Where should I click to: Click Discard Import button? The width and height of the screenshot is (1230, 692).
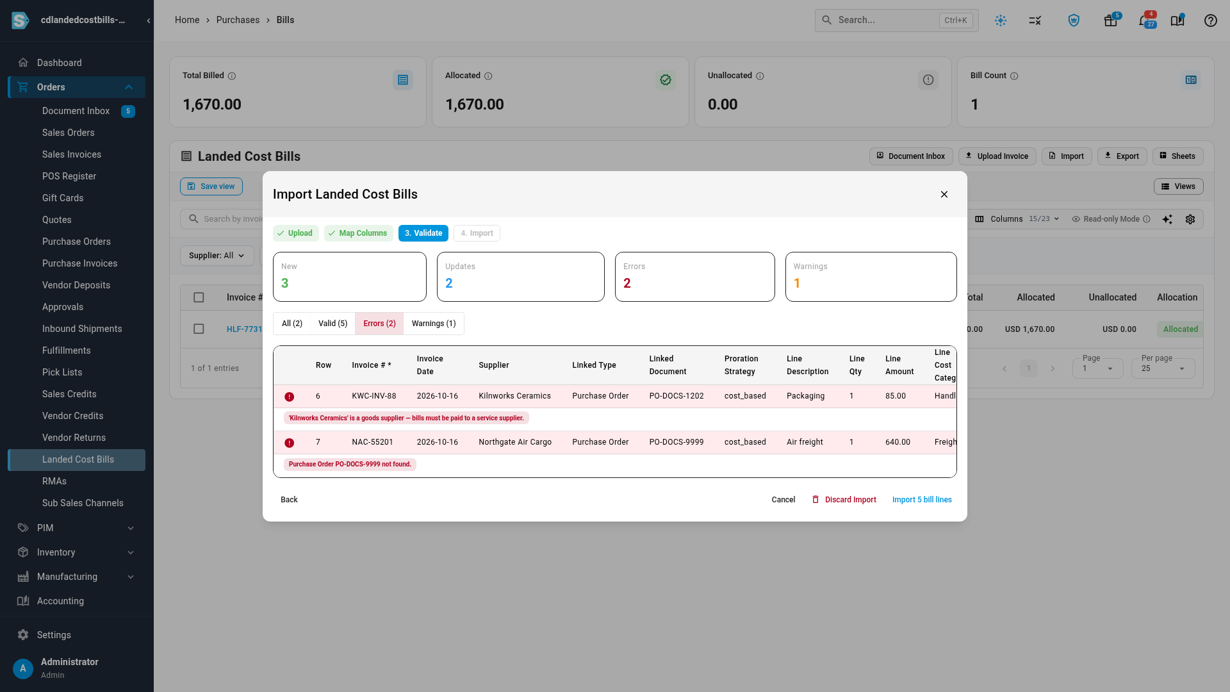coord(844,500)
